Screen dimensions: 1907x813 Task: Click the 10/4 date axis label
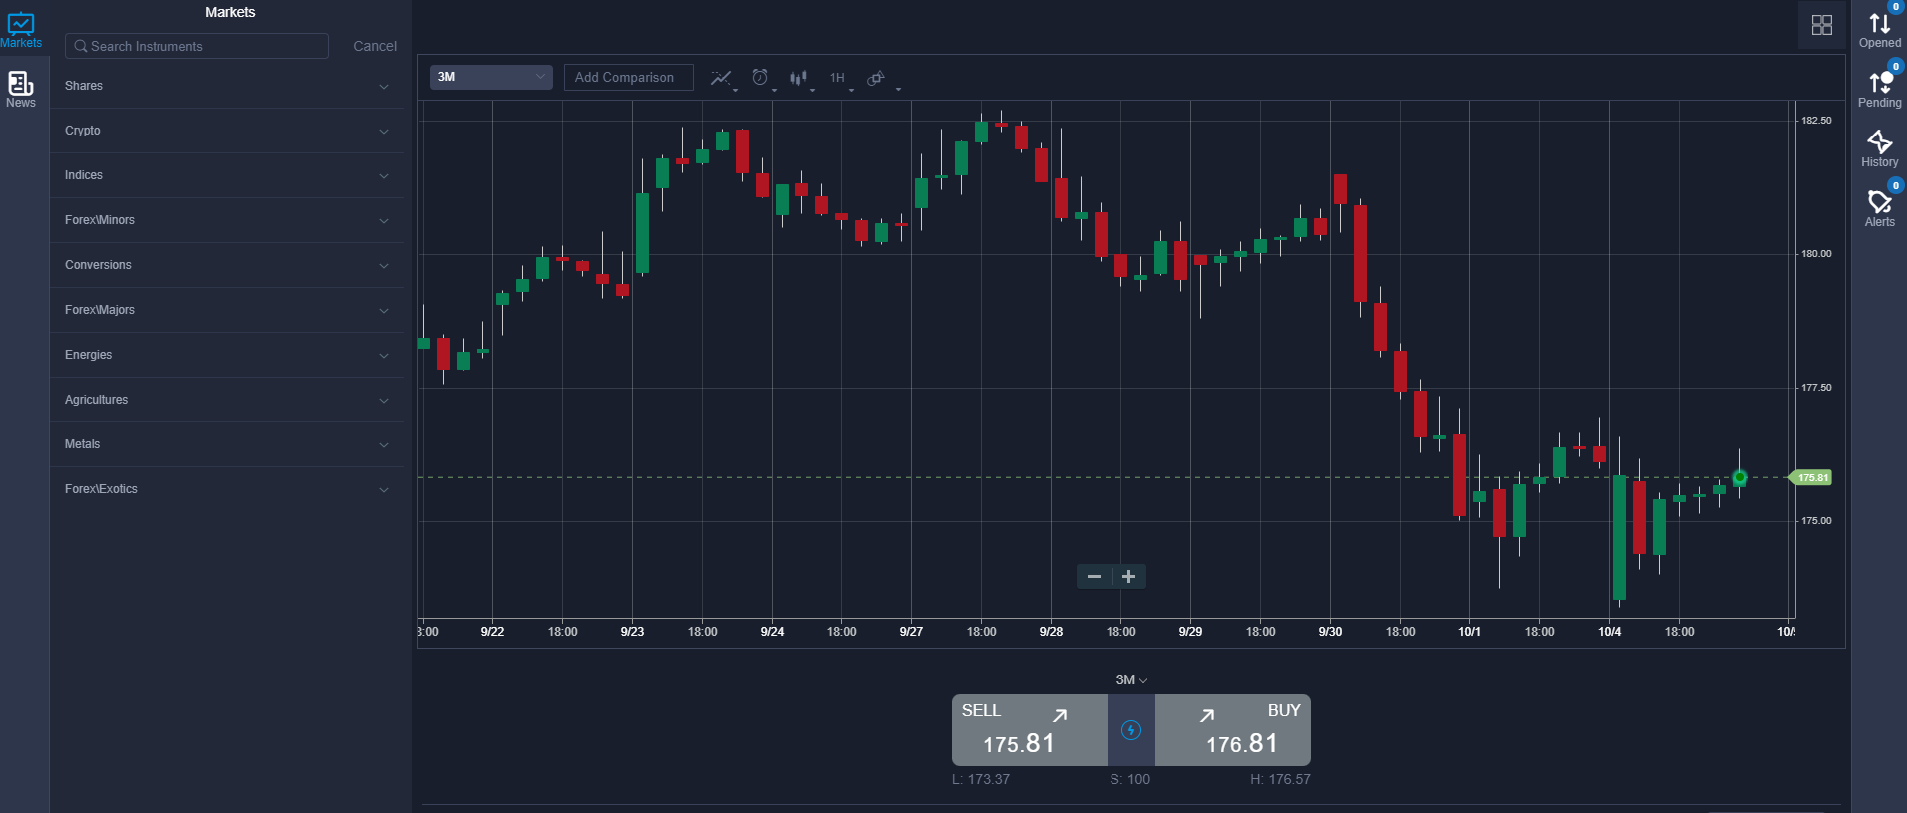[1609, 632]
